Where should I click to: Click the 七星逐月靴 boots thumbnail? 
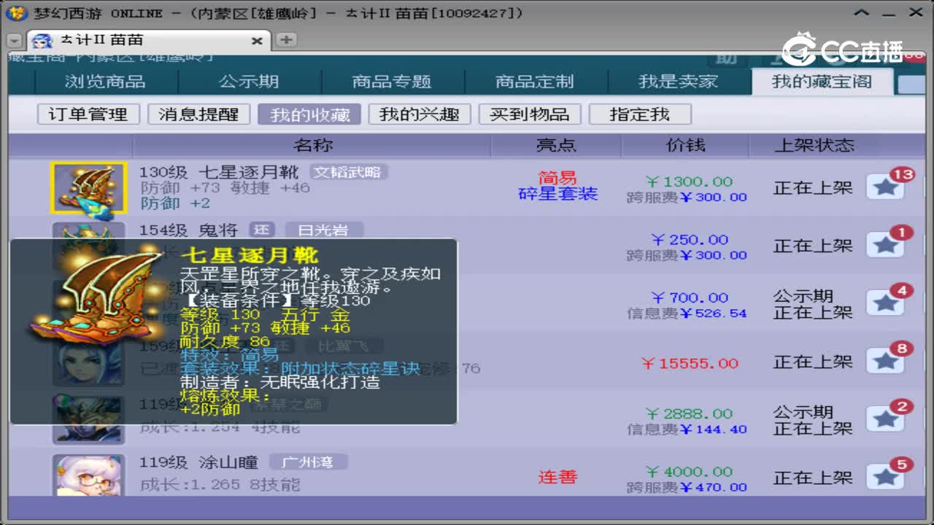pyautogui.click(x=89, y=187)
